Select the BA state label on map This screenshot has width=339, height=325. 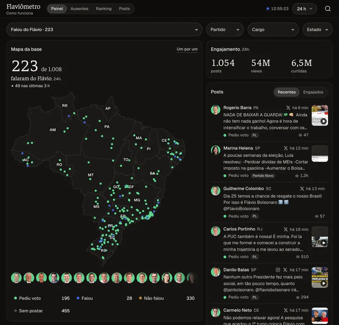[x=153, y=173]
